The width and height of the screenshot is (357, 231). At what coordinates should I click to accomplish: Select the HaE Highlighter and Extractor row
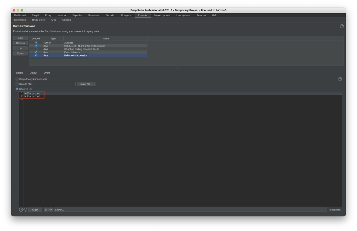click(88, 46)
